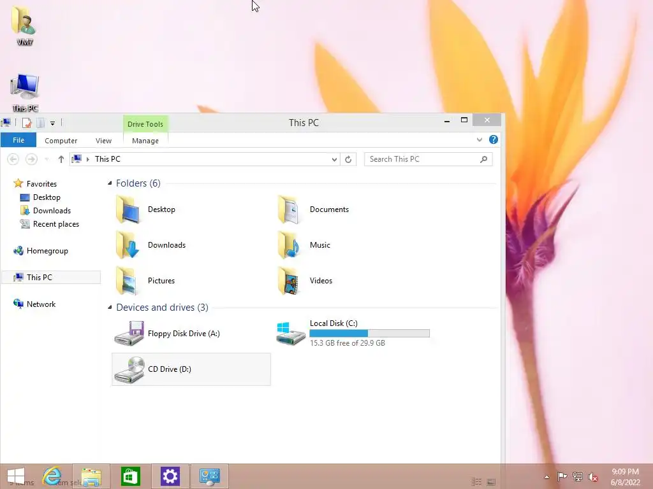Click New folder icon in quick access toolbar
Image resolution: width=653 pixels, height=489 pixels.
[x=40, y=123]
